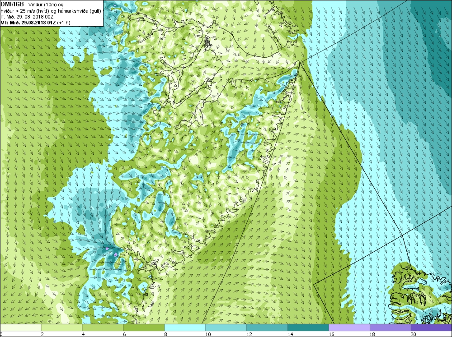Click the 'VT: Mið. 29.08.2018 01Z (+1 h)' line
Image resolution: width=452 pixels, height=337 pixels.
(x=35, y=23)
